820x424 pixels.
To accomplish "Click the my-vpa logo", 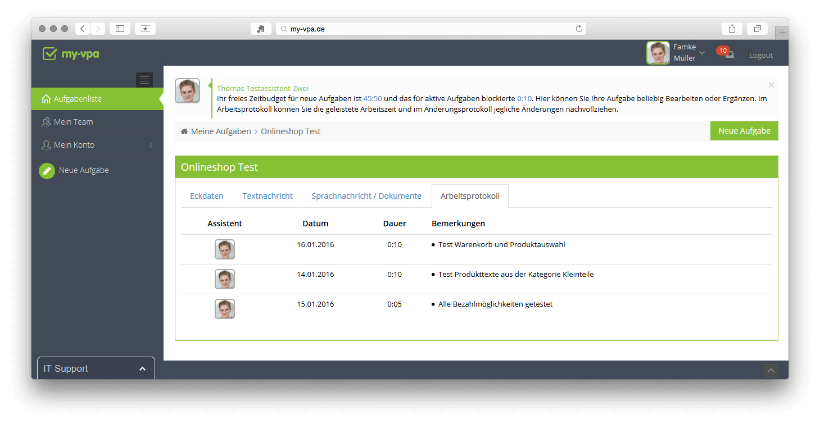I will 71,54.
